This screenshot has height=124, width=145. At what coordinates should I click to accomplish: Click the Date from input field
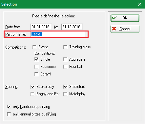(x=41, y=27)
